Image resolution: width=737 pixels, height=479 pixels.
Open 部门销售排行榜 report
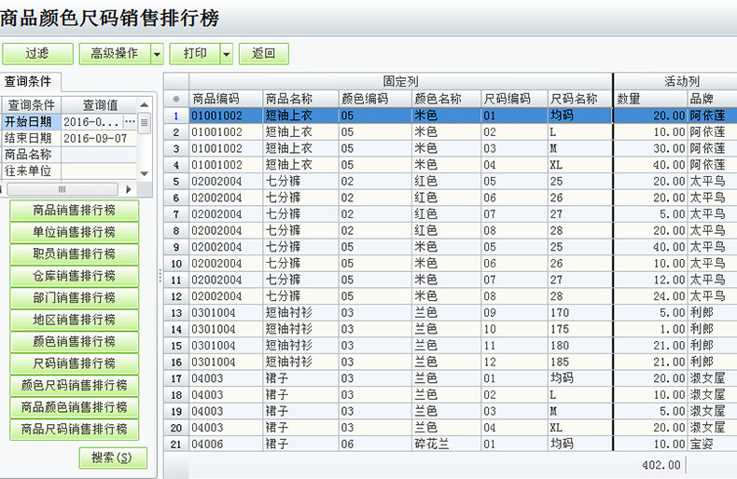coord(75,297)
